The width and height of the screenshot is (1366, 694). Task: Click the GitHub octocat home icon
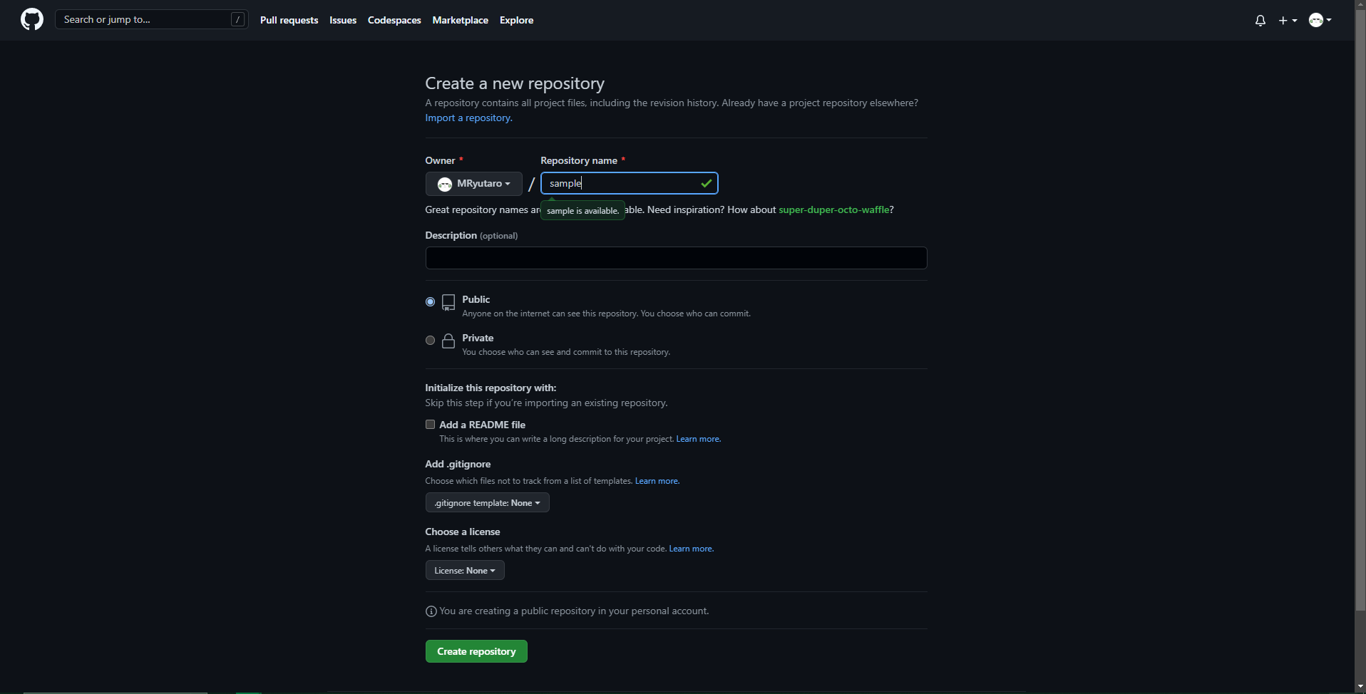(x=31, y=19)
